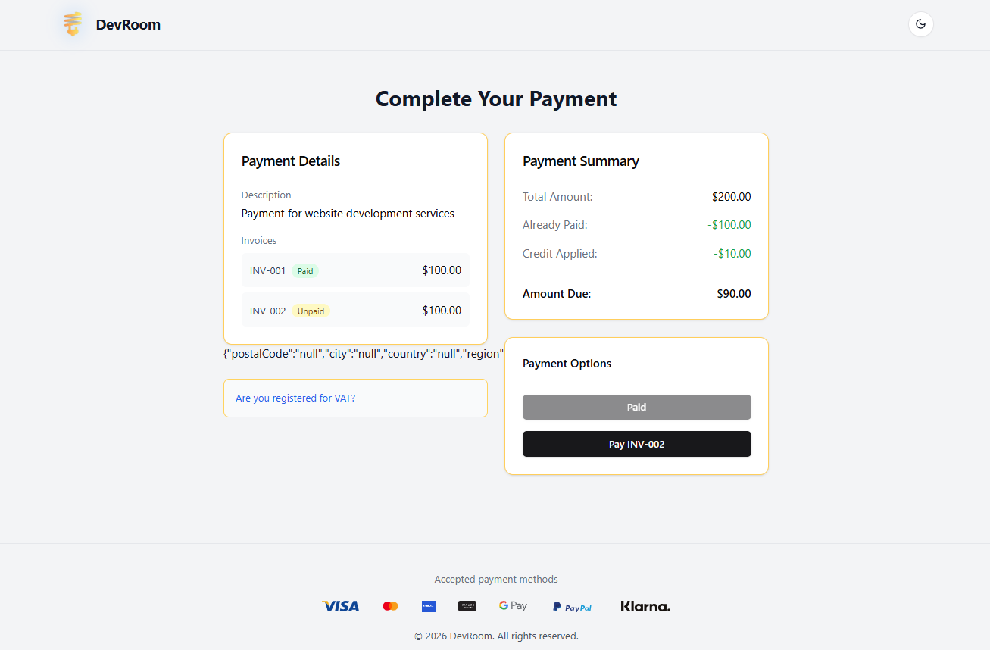Toggle dark mode with the moon icon
This screenshot has width=990, height=650.
pyautogui.click(x=920, y=23)
